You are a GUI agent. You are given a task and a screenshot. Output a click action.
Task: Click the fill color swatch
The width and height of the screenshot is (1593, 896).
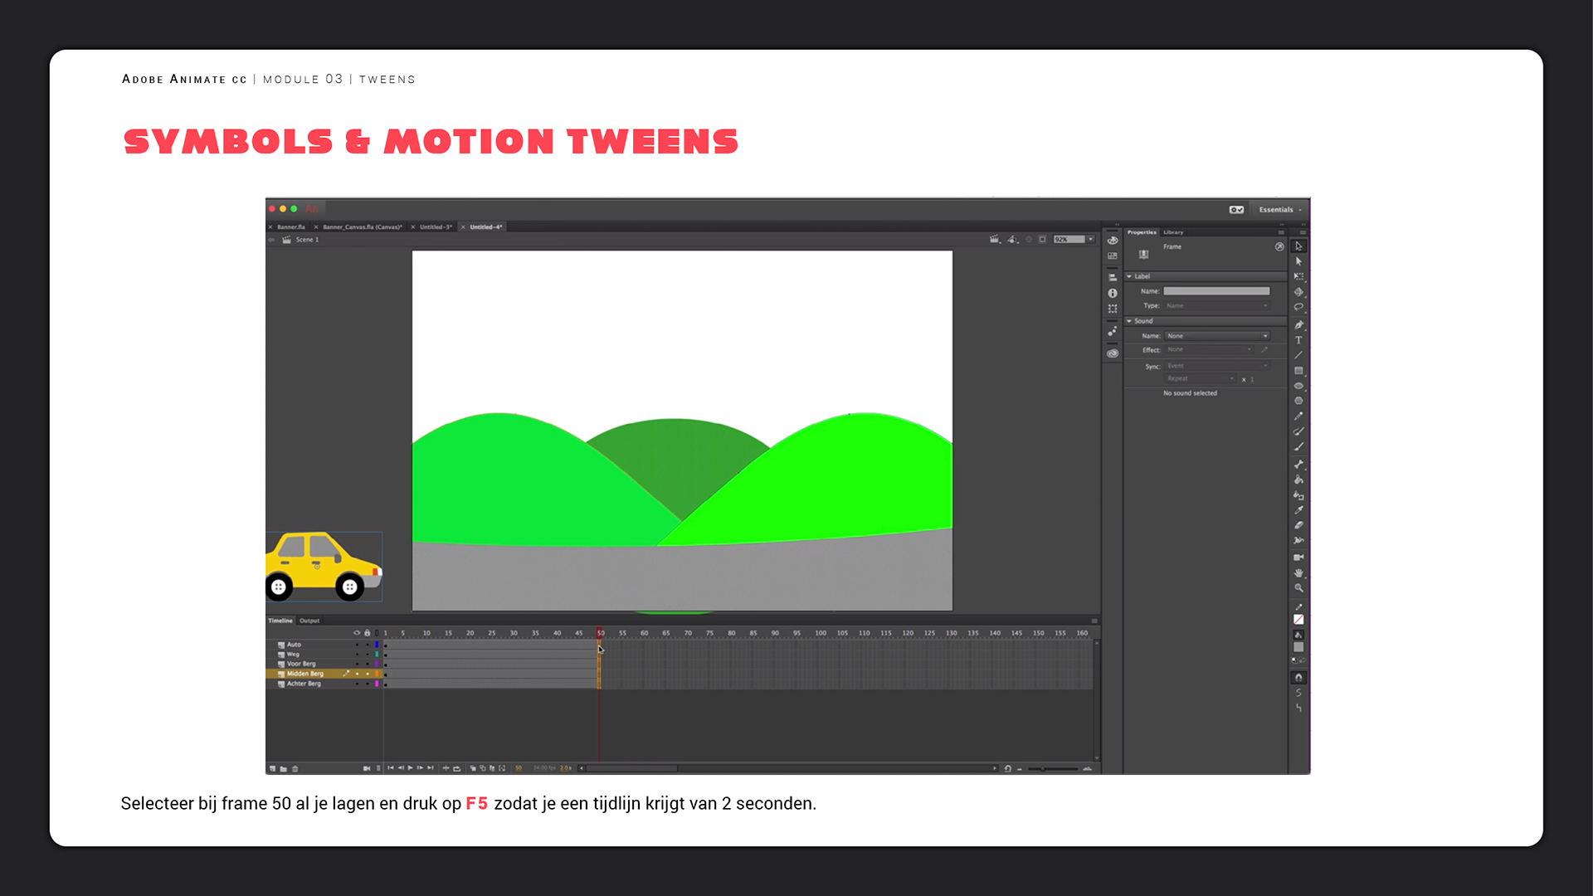(1298, 647)
